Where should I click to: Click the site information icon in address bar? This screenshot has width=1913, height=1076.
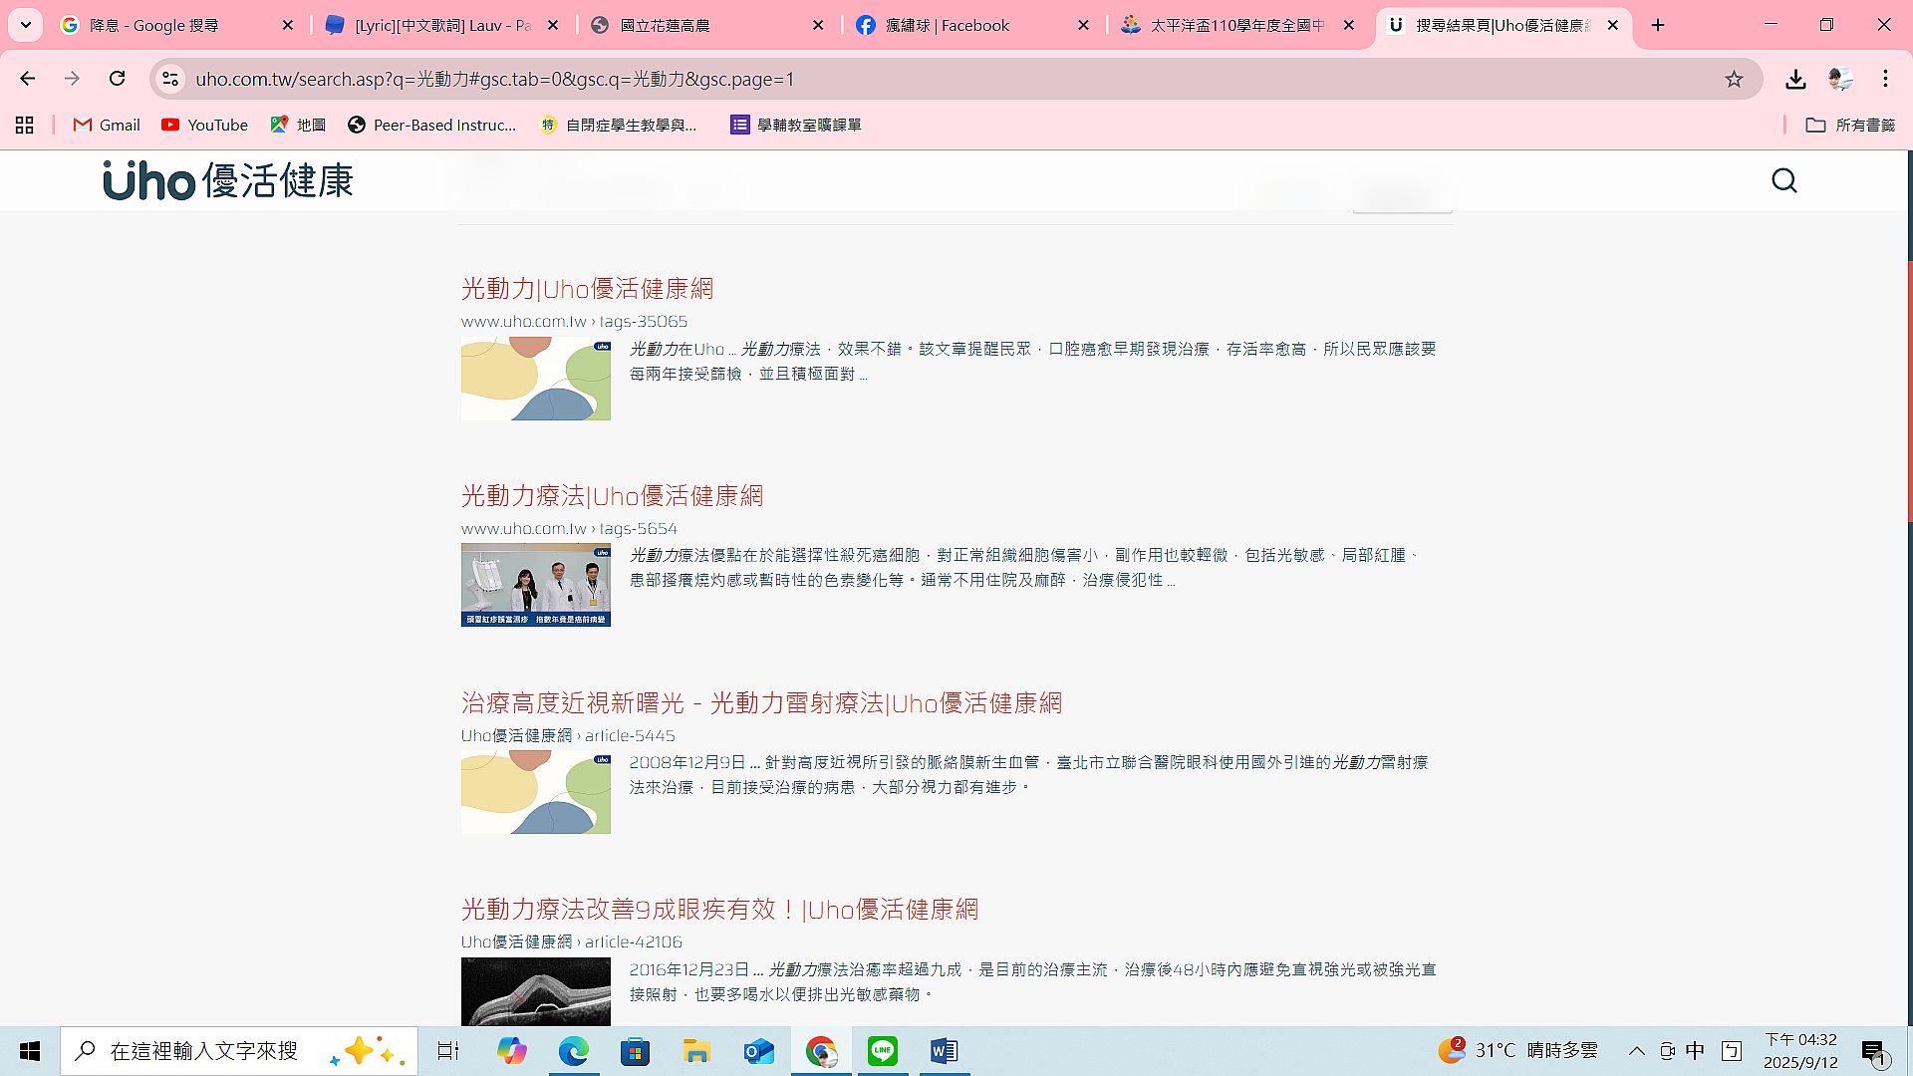[170, 79]
